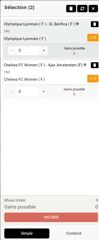
Task: Remove the Olympique Lyonnais - SL Benfica bet
Action: coord(95,24)
